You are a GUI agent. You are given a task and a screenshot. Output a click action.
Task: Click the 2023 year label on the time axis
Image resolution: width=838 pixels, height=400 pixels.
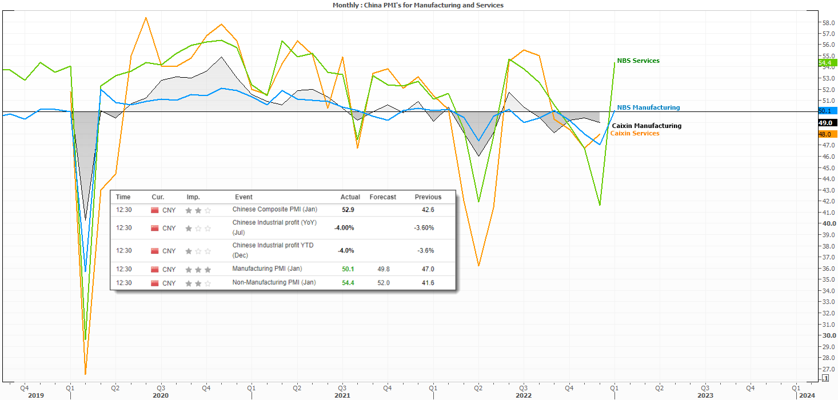click(x=705, y=395)
